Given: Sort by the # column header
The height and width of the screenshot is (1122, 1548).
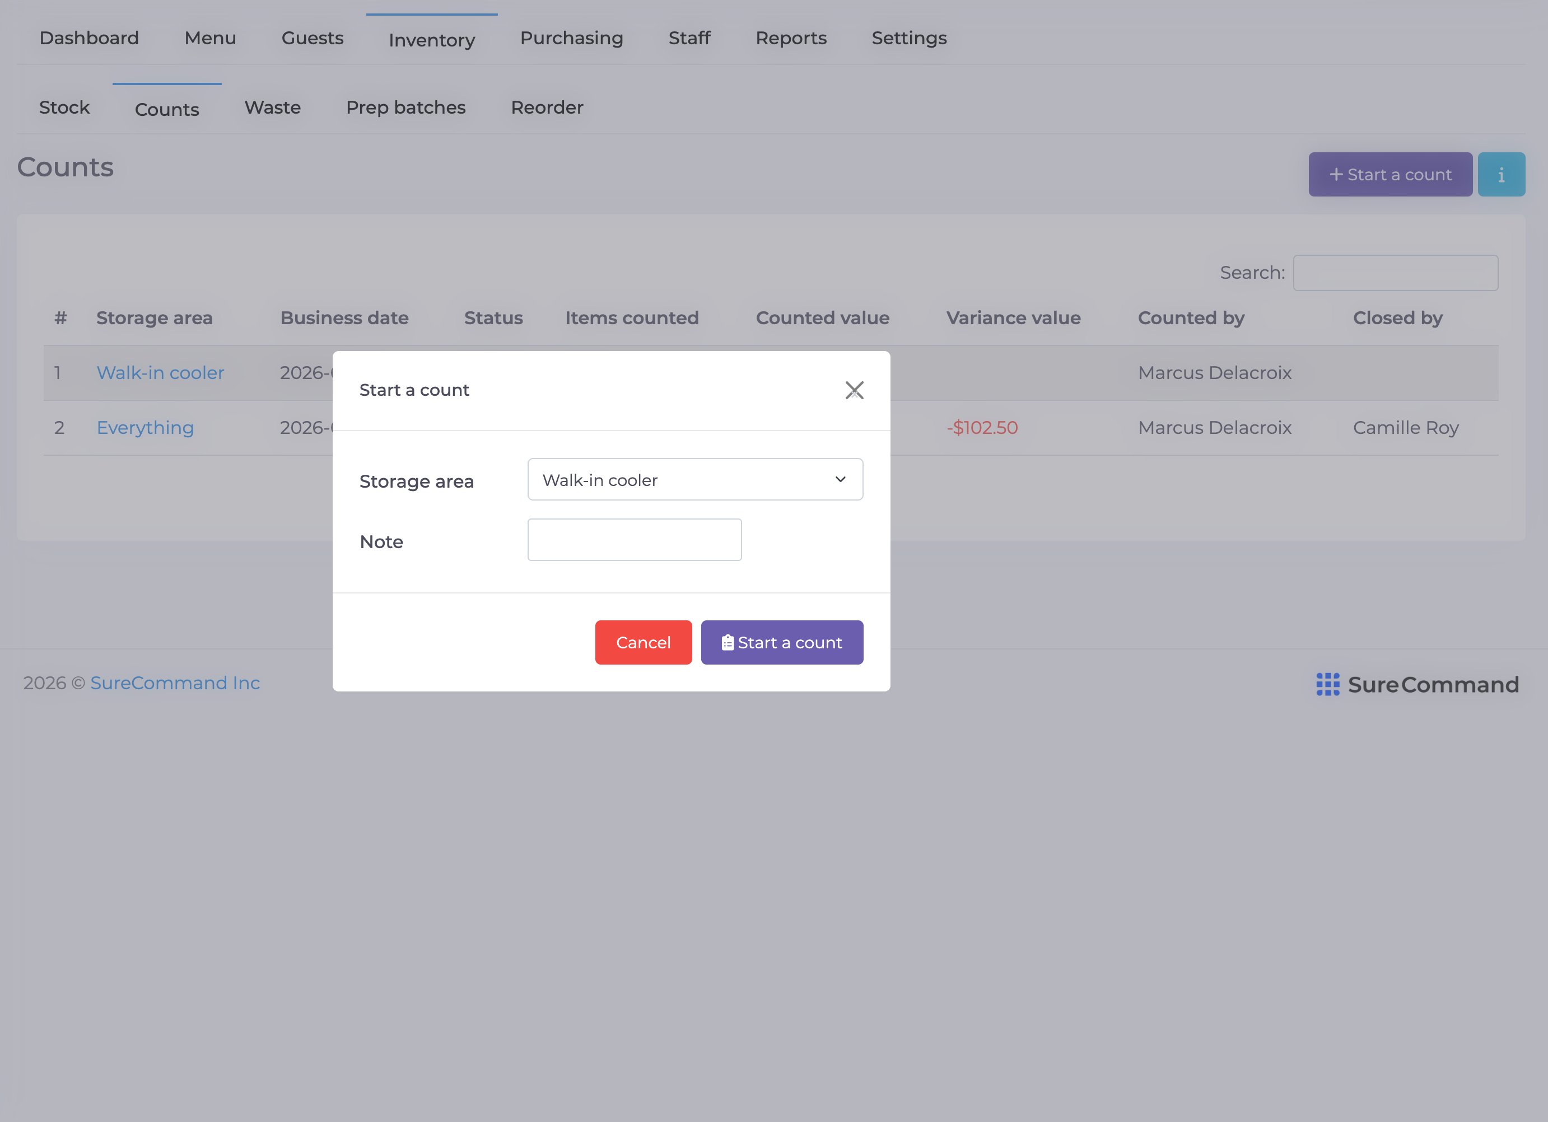Looking at the screenshot, I should (x=60, y=318).
